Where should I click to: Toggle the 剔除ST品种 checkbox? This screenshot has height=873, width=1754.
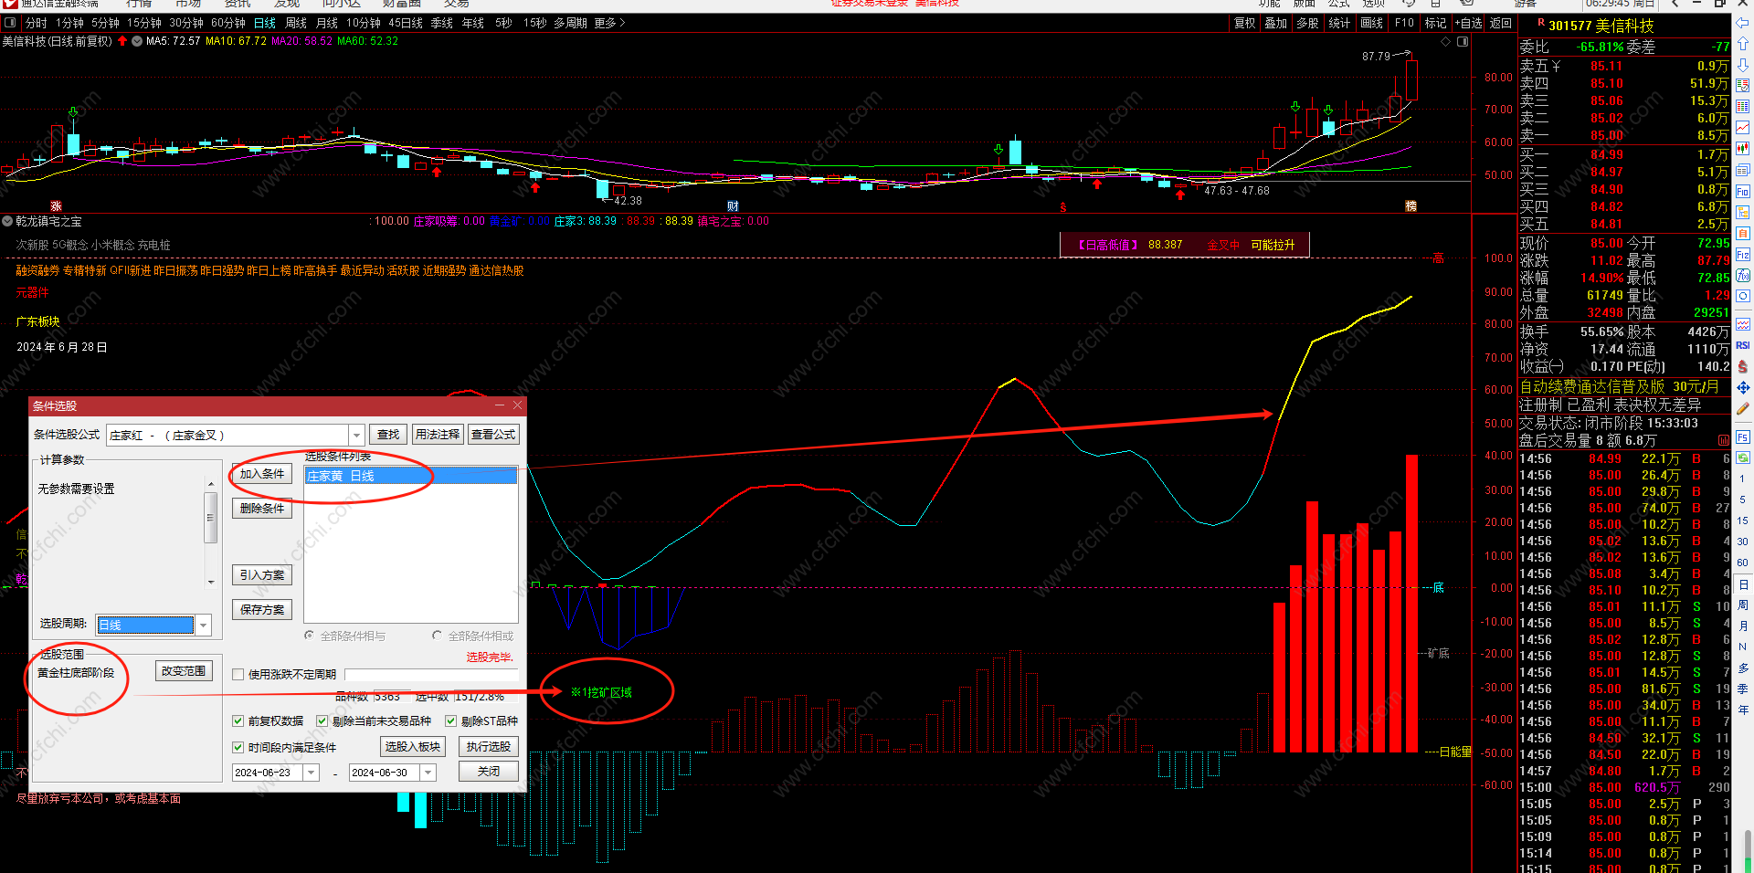point(450,721)
